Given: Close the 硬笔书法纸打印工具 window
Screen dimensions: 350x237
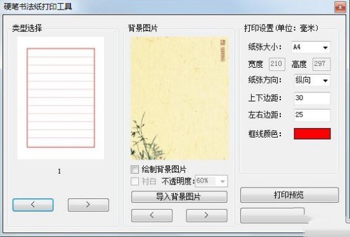Looking at the screenshot, I should click(340, 7).
